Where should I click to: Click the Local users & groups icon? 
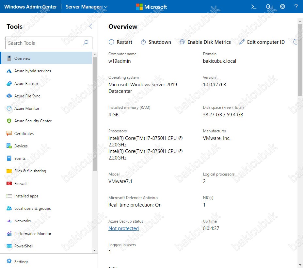pos(9,208)
